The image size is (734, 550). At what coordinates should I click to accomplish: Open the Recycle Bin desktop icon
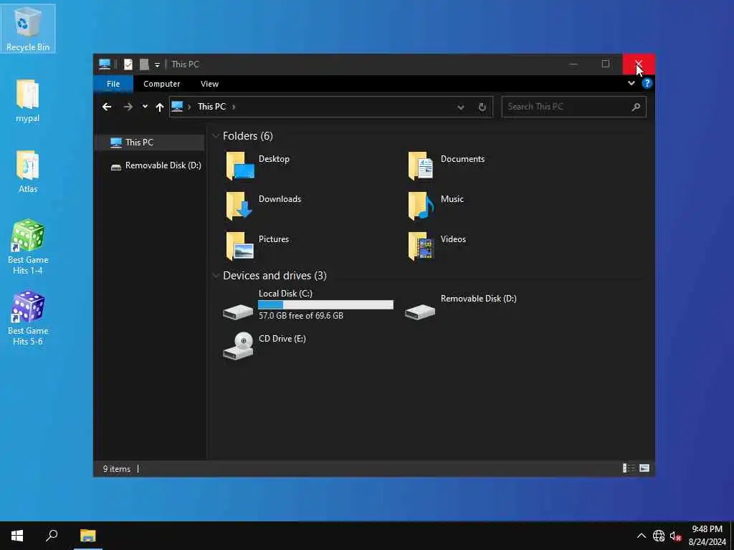[28, 29]
